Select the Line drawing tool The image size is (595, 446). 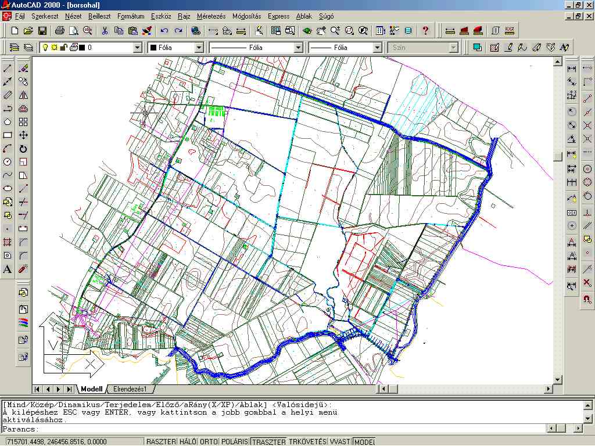(x=8, y=68)
